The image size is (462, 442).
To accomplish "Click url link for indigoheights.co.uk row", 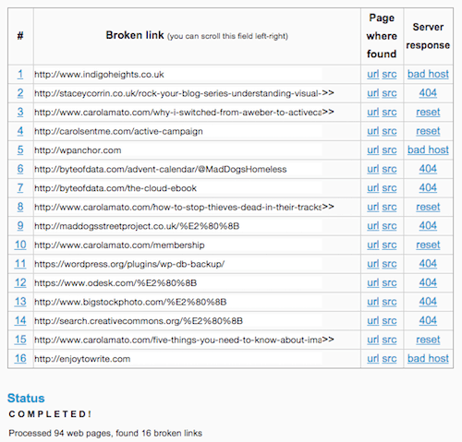I will [x=372, y=74].
